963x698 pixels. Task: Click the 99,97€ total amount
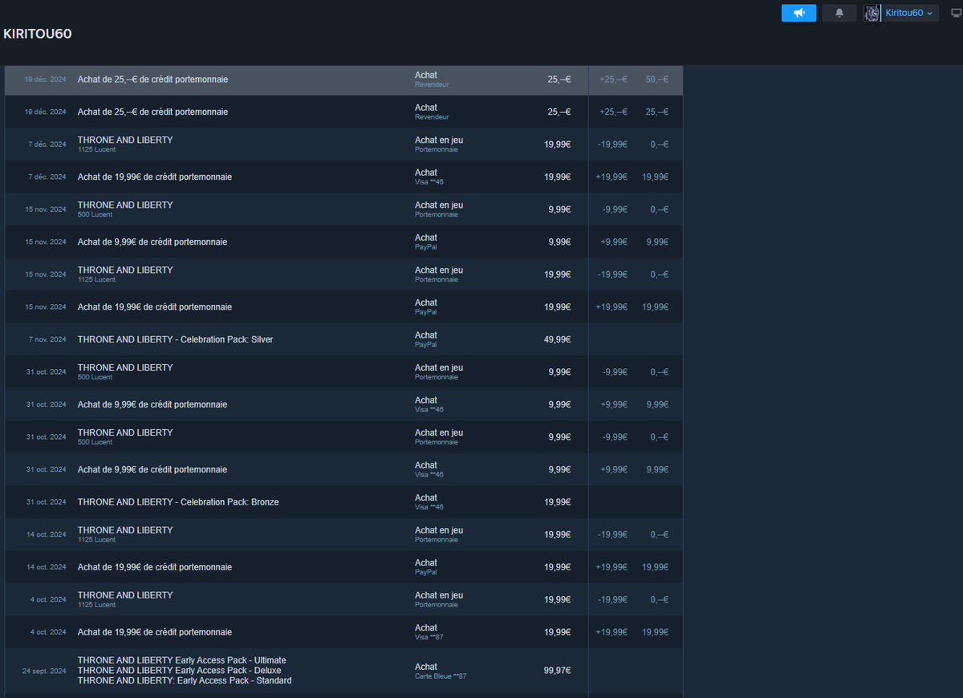tap(557, 671)
